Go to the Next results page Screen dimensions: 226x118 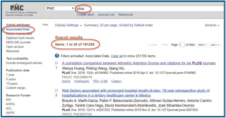coord(202,45)
